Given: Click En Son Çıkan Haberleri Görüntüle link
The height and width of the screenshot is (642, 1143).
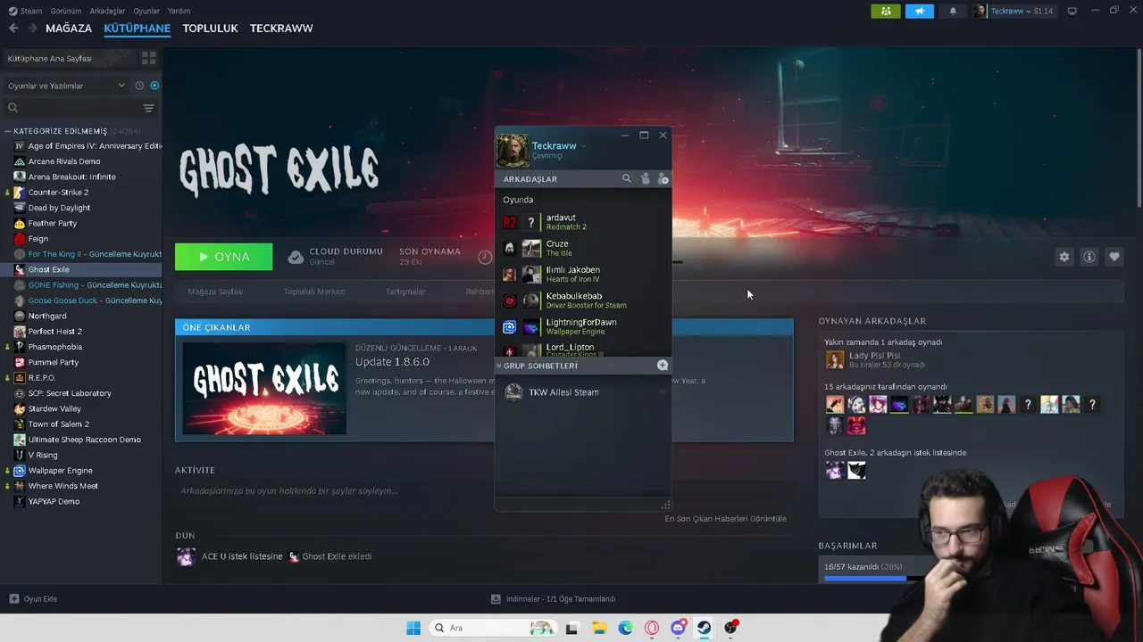Looking at the screenshot, I should [x=725, y=519].
